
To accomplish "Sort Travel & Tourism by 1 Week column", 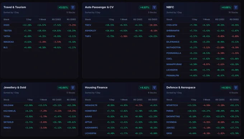I will coord(42,19).
